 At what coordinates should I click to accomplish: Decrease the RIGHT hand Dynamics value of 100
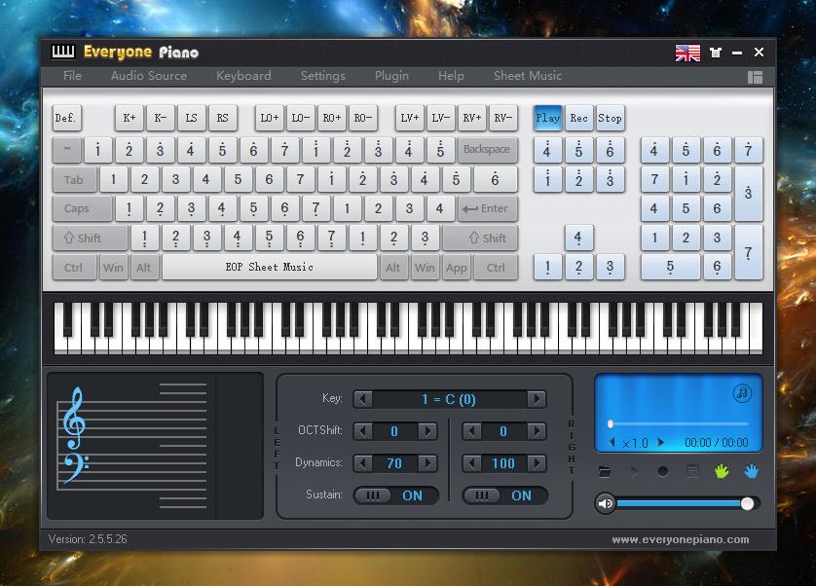[472, 463]
